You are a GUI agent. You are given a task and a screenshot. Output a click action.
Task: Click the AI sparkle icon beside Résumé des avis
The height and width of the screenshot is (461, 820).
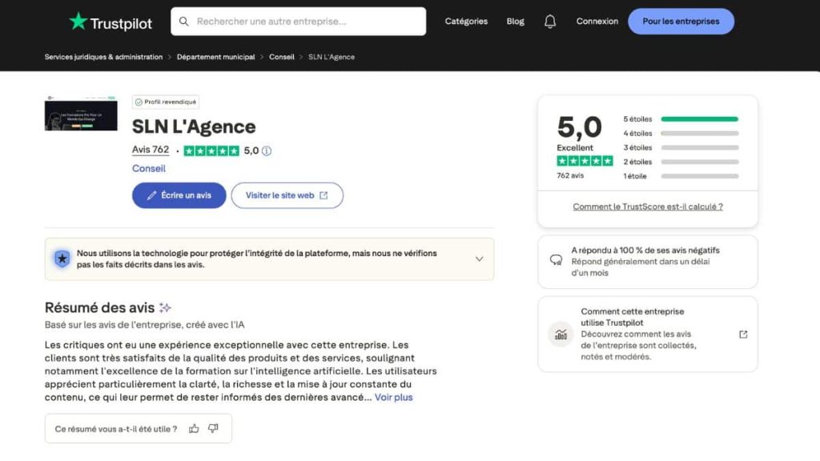point(165,308)
